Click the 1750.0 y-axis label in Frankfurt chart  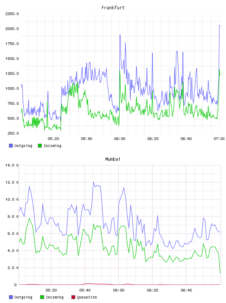pyautogui.click(x=12, y=44)
